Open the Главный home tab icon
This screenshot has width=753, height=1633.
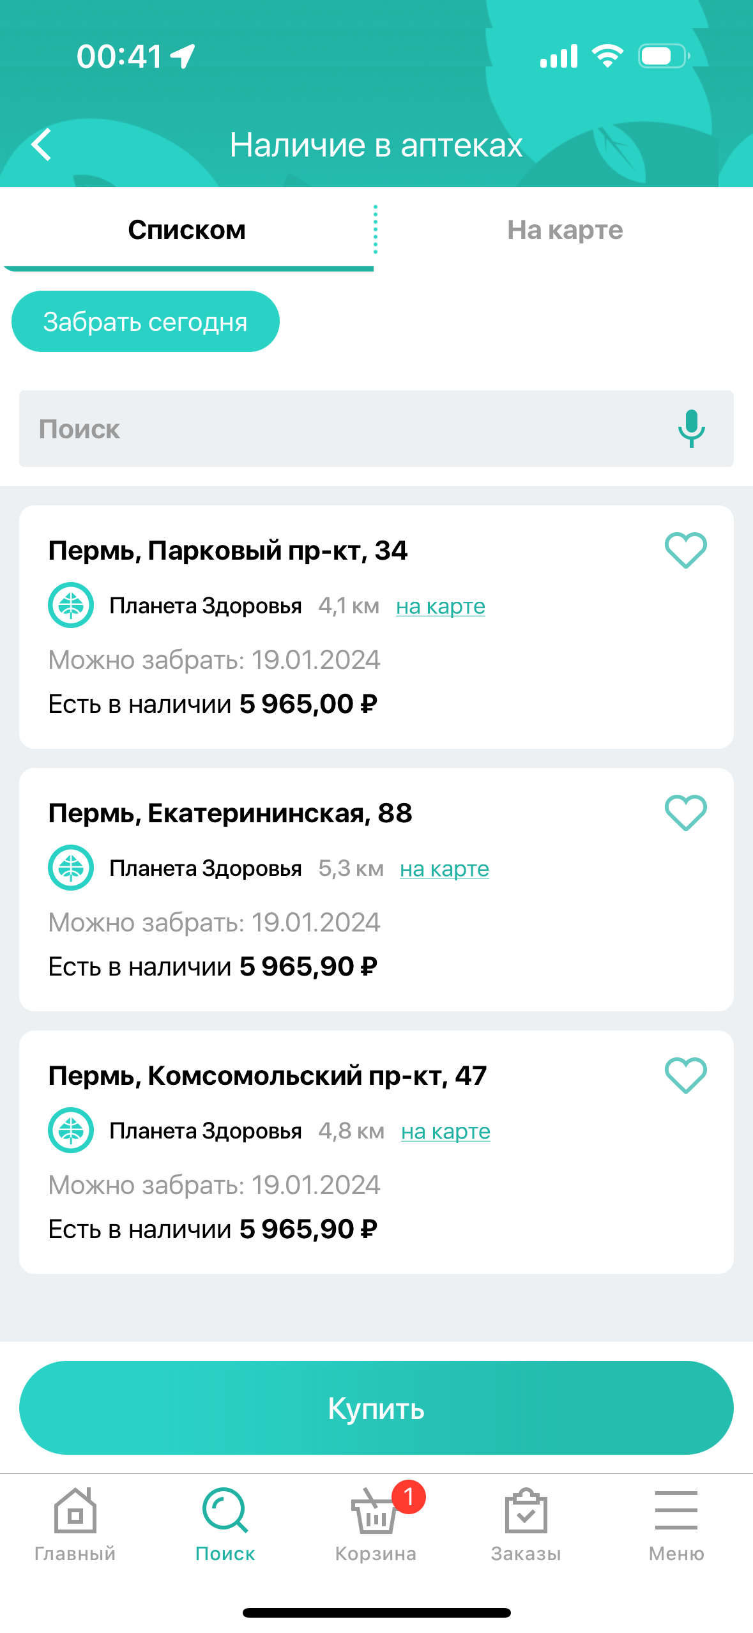point(75,1512)
